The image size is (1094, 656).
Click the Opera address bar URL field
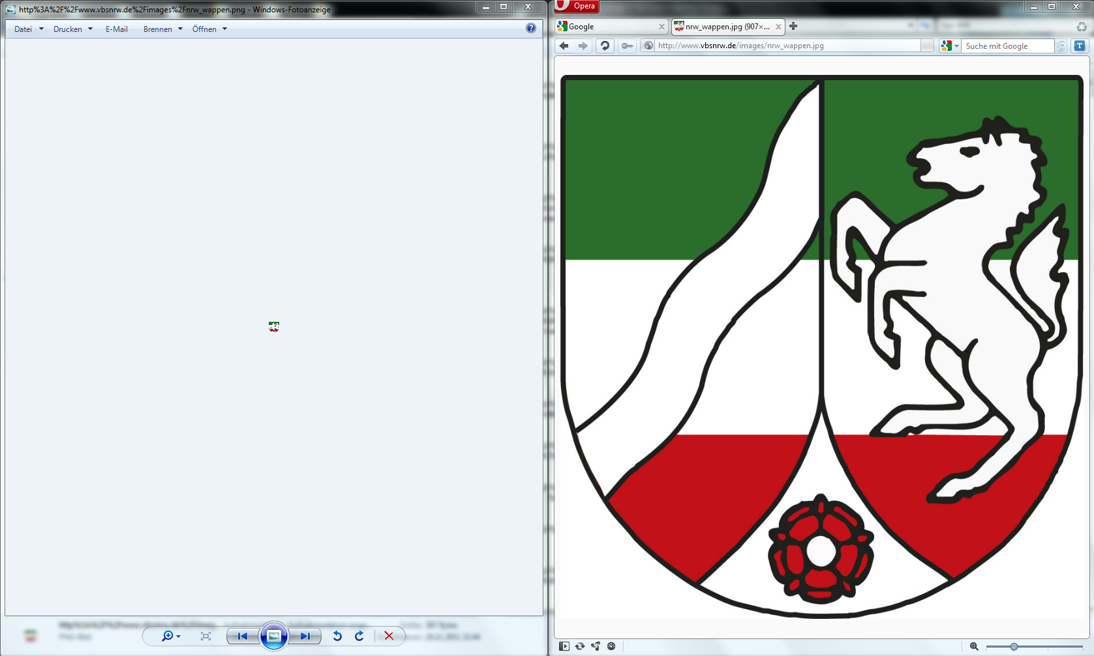[x=787, y=46]
